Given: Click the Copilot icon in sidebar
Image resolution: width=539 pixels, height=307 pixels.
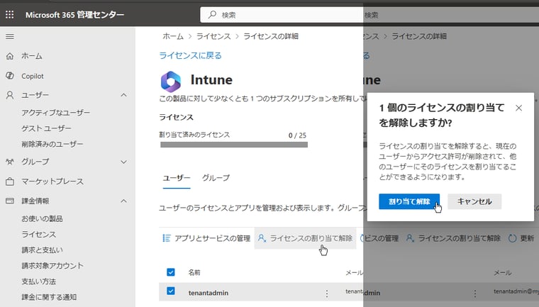Looking at the screenshot, I should (x=10, y=76).
